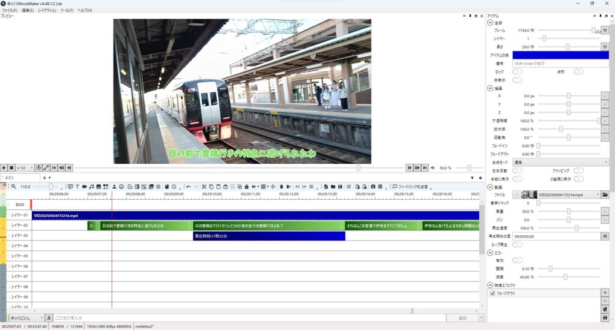This screenshot has height=330, width=615.
Task: Open the ツール(T) menu
Action: 67,11
